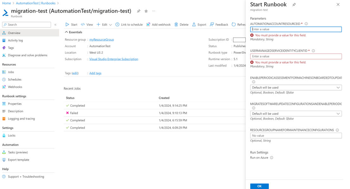Click the sidebar Search box
350x189 pixels.
(x=27, y=25)
